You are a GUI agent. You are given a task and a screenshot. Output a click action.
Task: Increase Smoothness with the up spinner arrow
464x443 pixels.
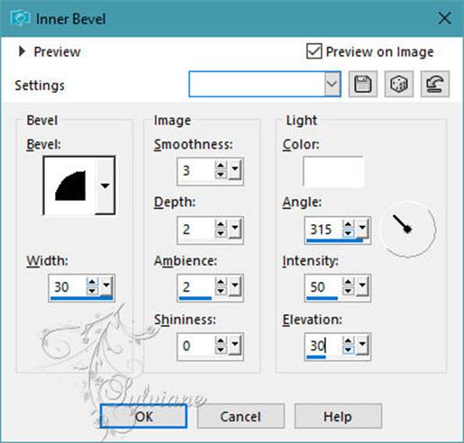221,166
